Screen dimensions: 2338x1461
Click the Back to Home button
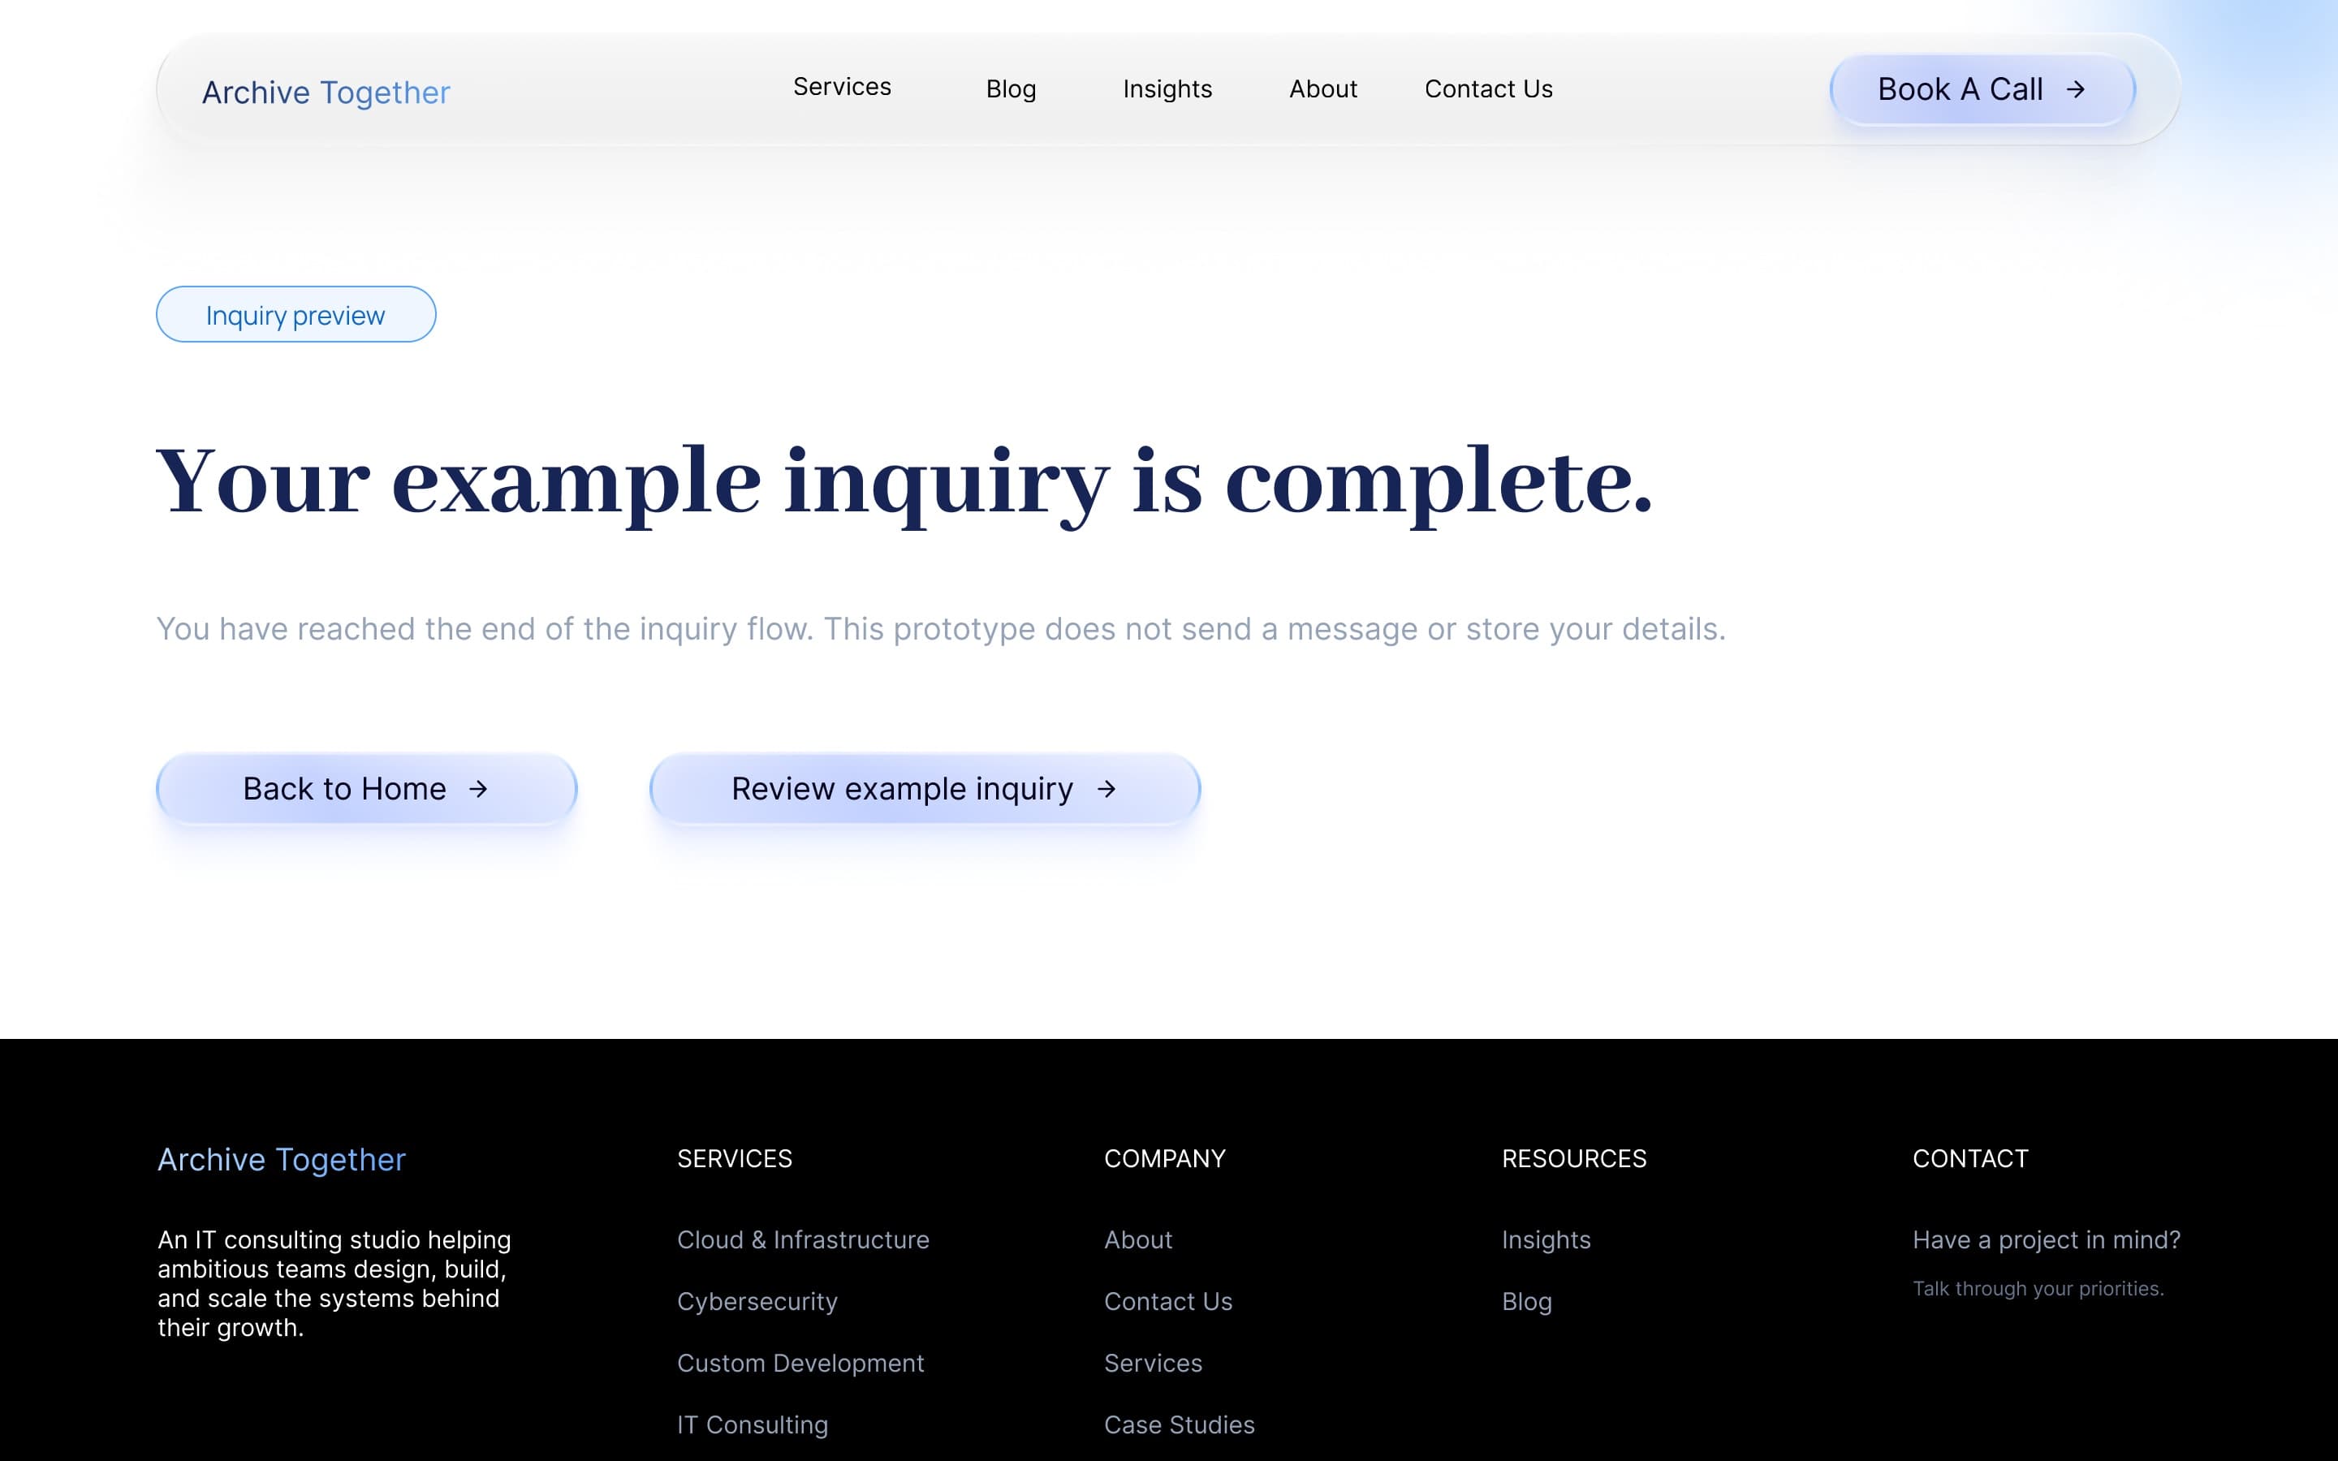(x=366, y=788)
